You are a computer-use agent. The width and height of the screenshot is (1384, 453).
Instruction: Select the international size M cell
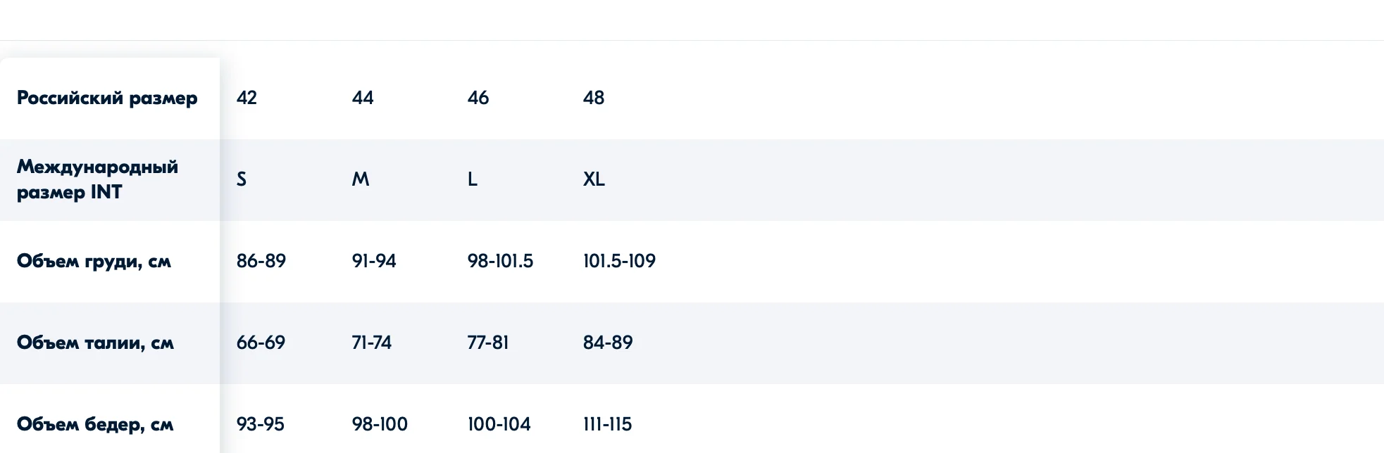pos(361,179)
